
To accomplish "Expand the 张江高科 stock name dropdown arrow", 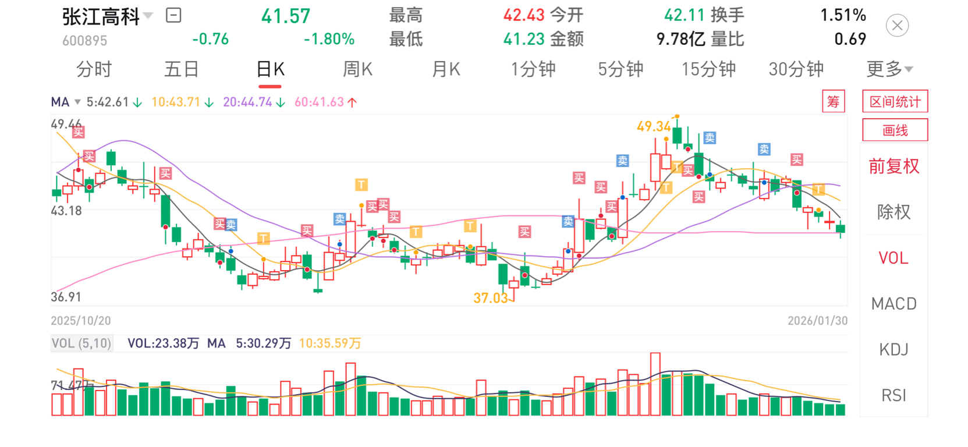I will (x=148, y=16).
